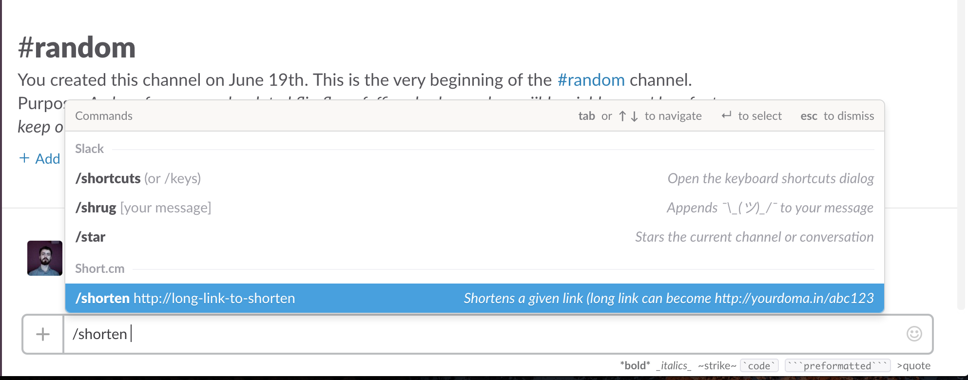This screenshot has height=380, width=968.
Task: Click the plus icon to attach a file
Action: (43, 334)
